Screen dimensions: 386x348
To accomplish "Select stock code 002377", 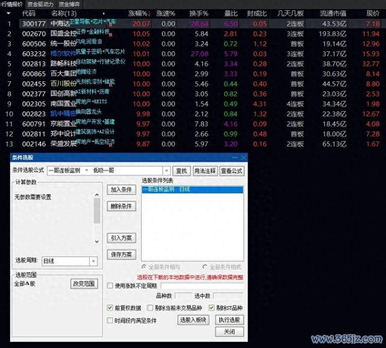I will (34, 93).
